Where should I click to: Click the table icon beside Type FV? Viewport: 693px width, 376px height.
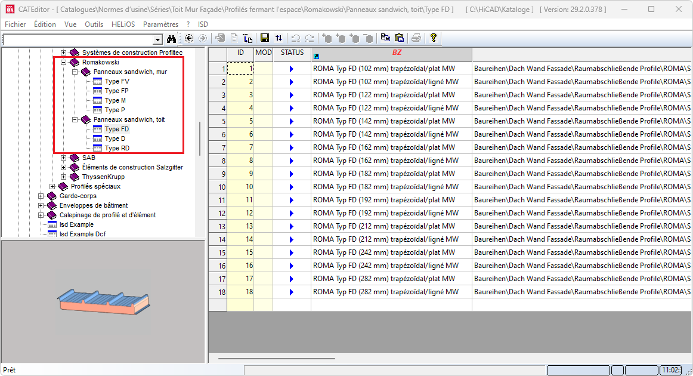point(97,81)
